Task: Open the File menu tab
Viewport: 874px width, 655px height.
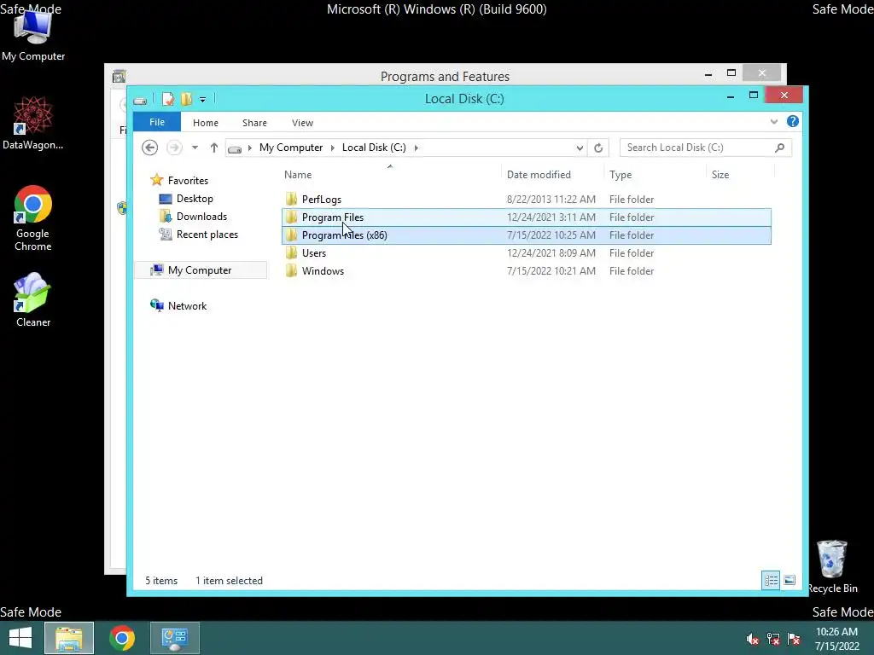Action: pos(157,123)
